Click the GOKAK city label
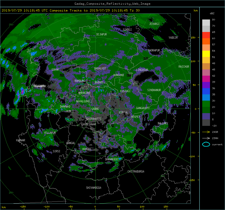The width and height of the screenshot is (225, 210). pyautogui.click(x=55, y=69)
